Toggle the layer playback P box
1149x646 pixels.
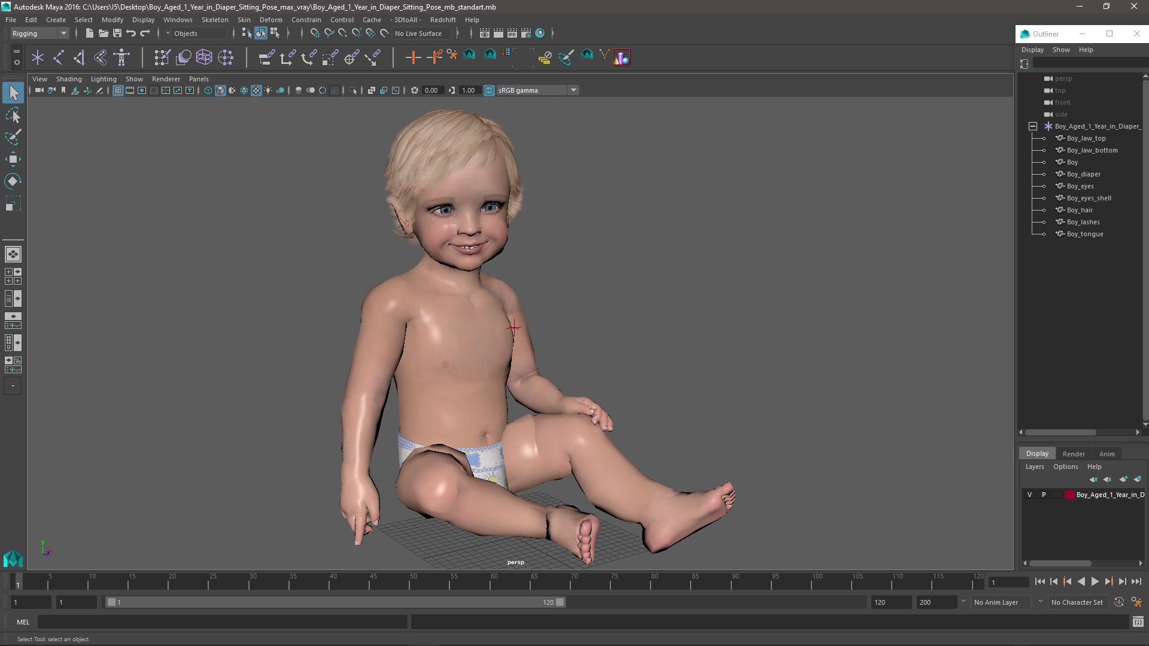(x=1044, y=495)
